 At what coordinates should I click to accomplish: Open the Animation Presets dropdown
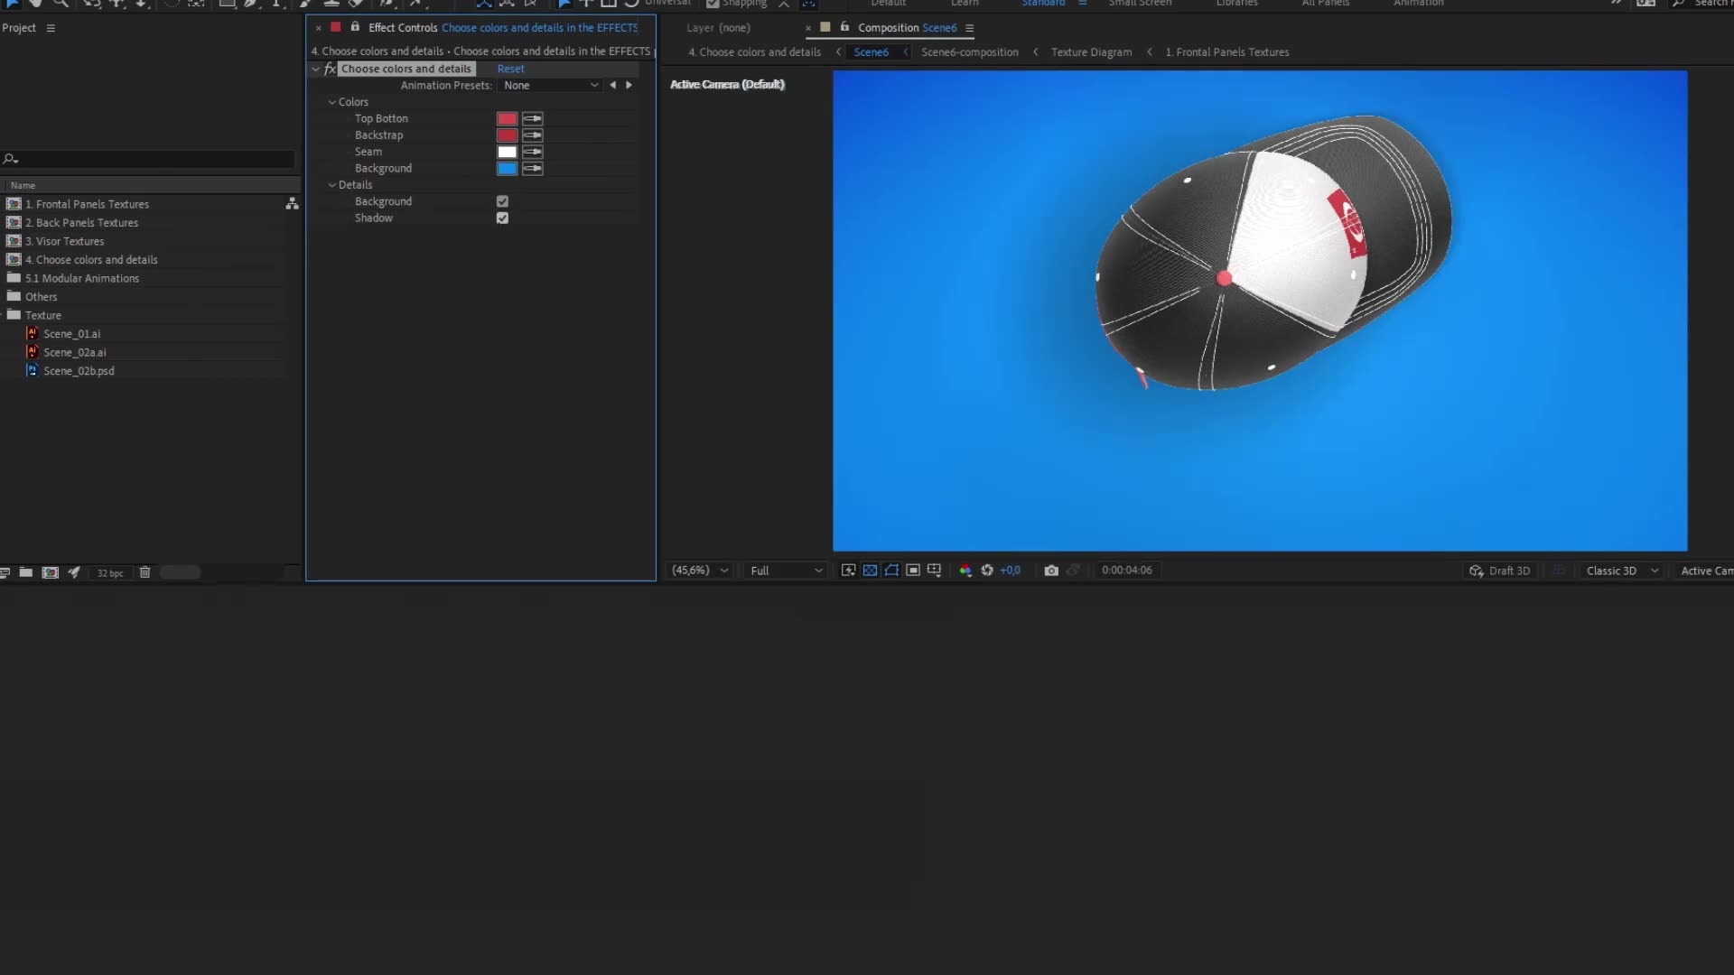[550, 85]
